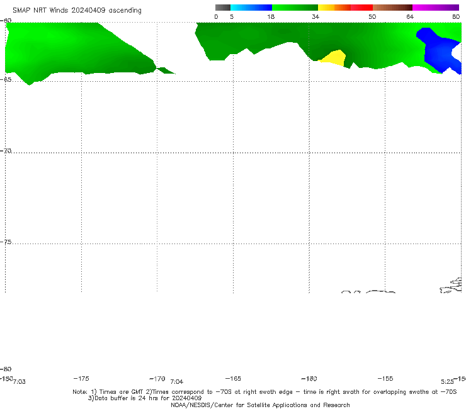Click the note line 'Times are GMT'
Screen dimensions: 466x409
[122, 392]
